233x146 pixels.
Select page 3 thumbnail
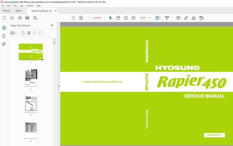pos(31,103)
